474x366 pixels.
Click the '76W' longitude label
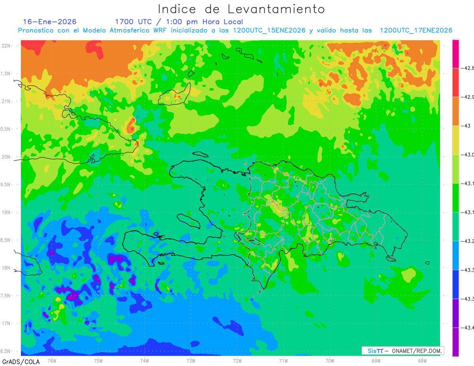tap(52, 361)
